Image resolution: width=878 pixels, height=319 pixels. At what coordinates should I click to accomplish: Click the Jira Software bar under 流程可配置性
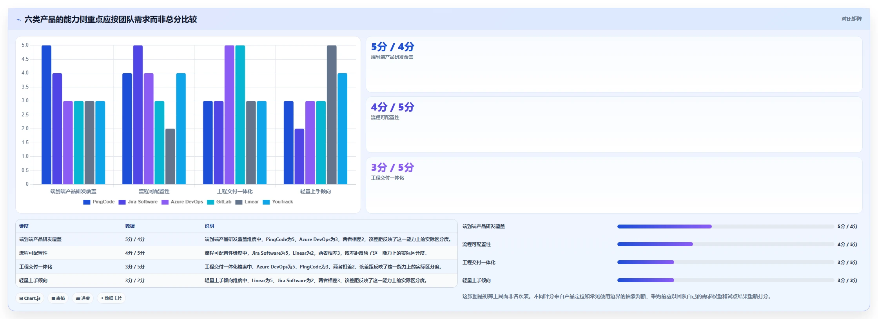pos(138,115)
